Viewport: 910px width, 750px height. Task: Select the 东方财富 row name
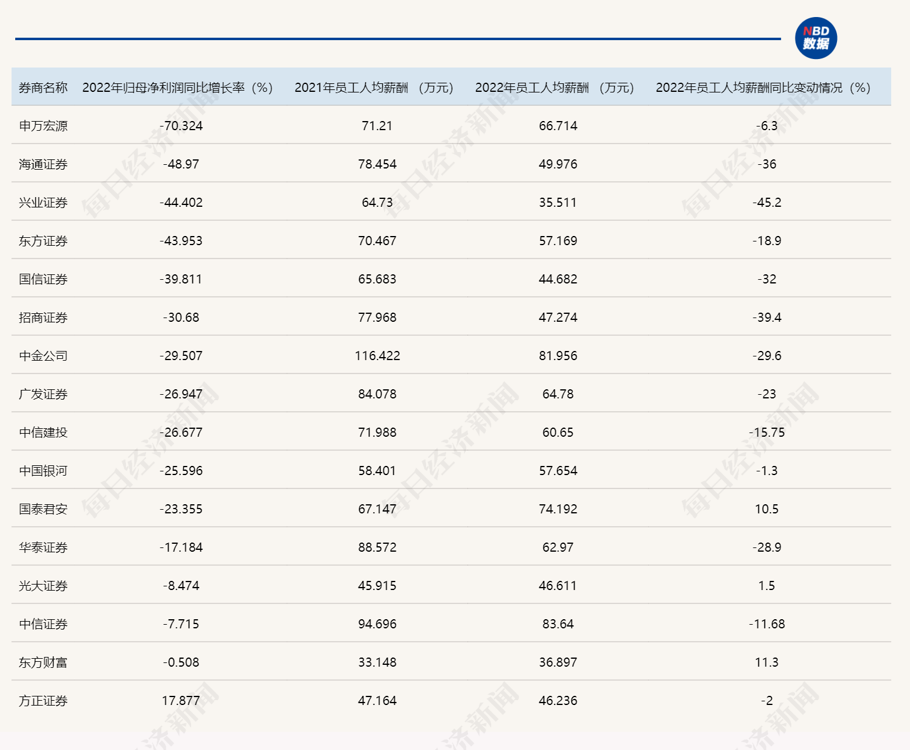point(43,662)
